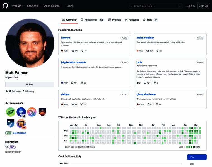Click the star count on action-validator
212x167 pixels.
(150, 51)
